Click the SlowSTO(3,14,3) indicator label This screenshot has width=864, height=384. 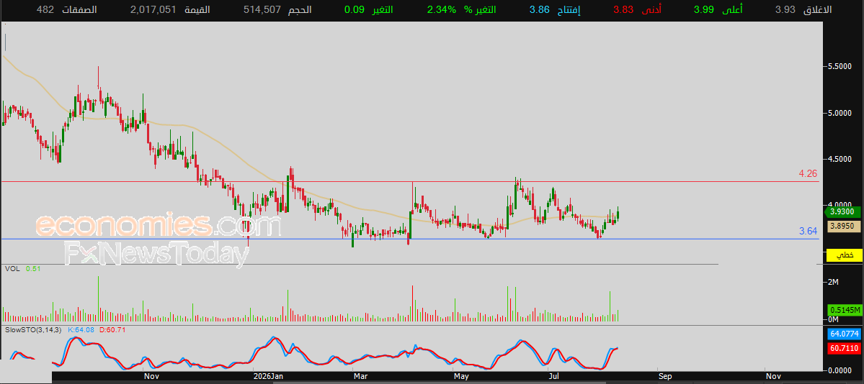34,329
